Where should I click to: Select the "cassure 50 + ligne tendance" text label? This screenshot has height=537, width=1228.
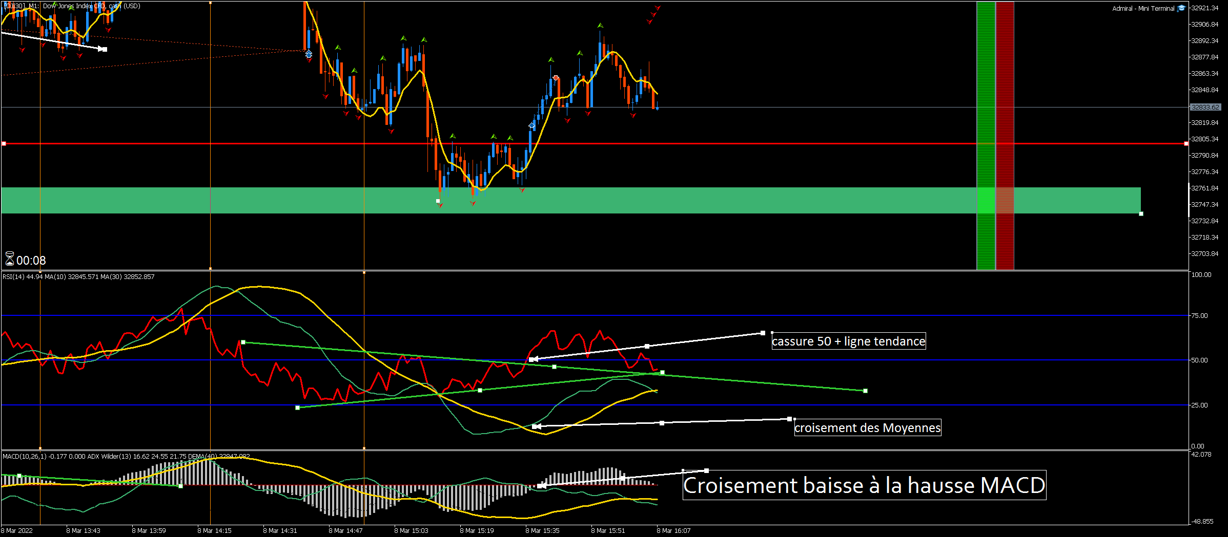(x=849, y=341)
